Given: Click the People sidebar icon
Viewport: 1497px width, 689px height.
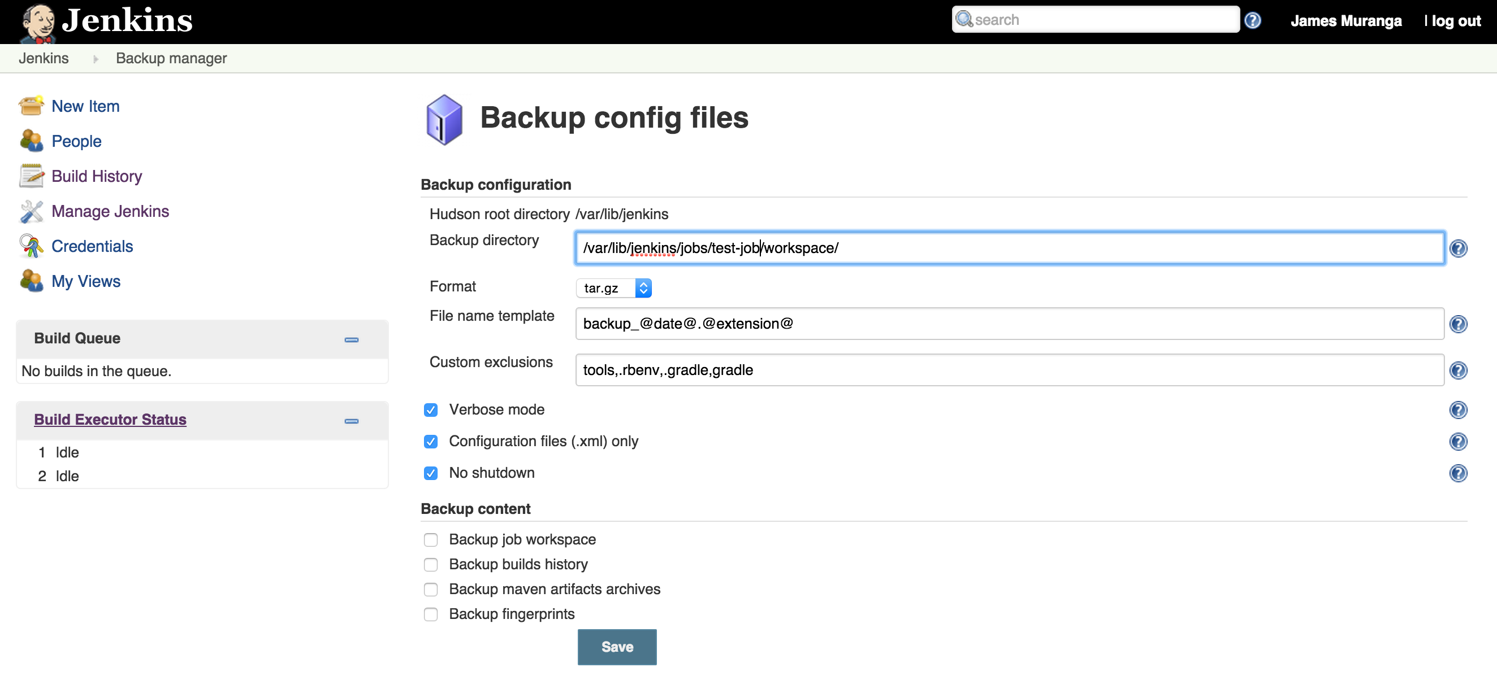Looking at the screenshot, I should tap(32, 141).
